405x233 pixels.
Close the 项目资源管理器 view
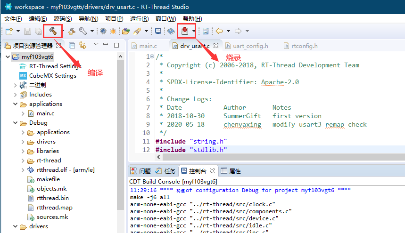point(59,46)
